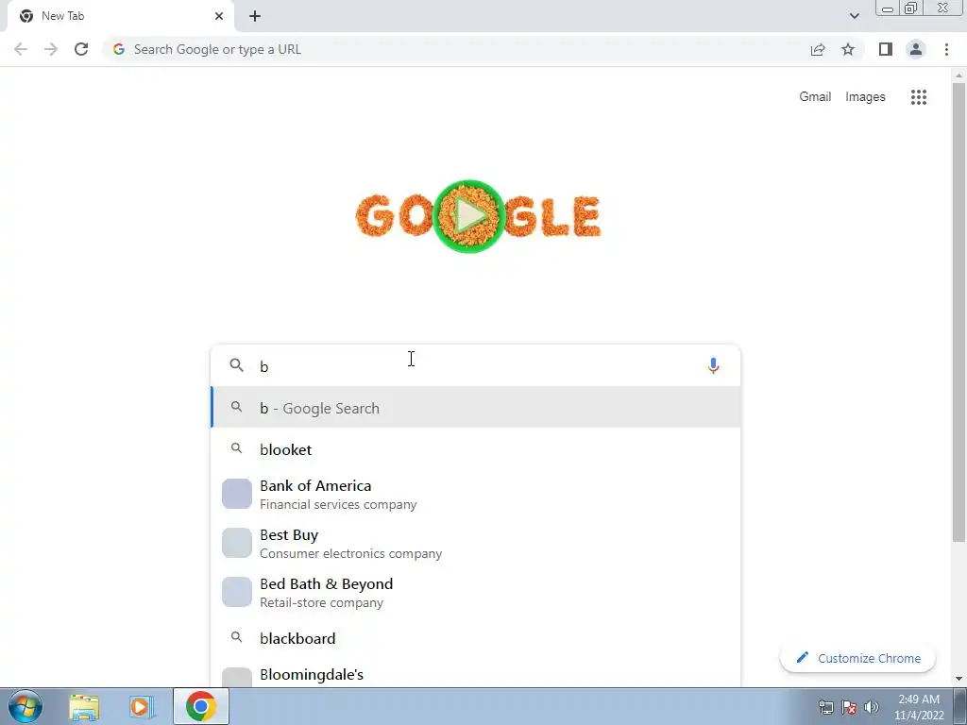
Task: Open the Windows Start menu
Action: point(25,706)
